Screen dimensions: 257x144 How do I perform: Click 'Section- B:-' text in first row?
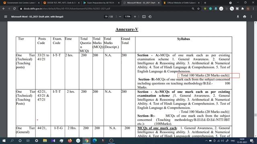coord(147,79)
